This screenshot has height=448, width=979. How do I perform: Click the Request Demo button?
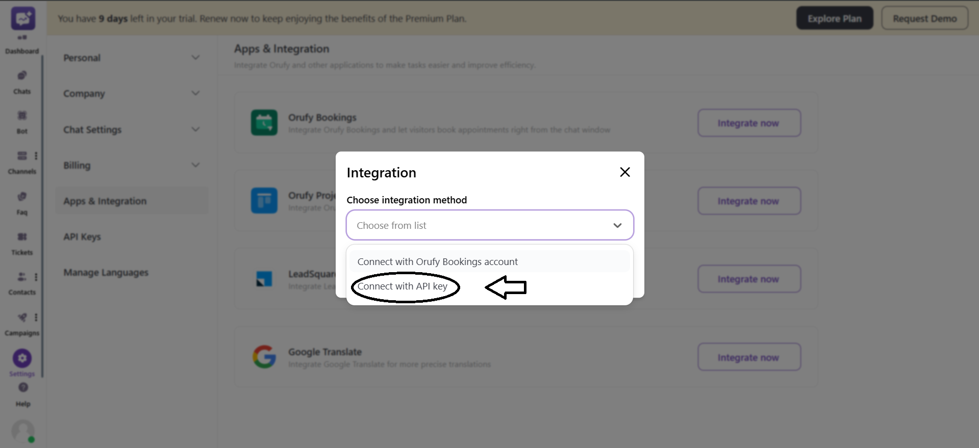[x=924, y=18]
